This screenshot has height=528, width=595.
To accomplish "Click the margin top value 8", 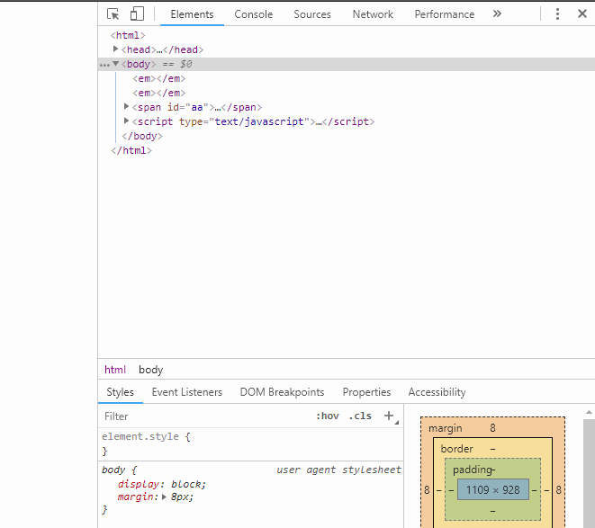I will 492,428.
